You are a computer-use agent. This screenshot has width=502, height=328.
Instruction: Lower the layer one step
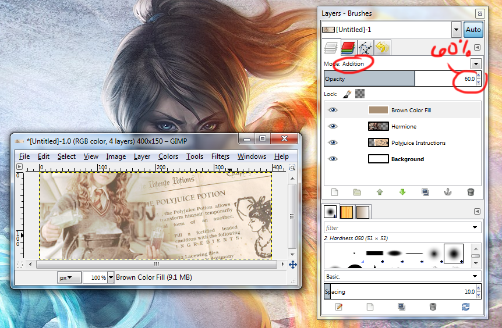(x=402, y=192)
